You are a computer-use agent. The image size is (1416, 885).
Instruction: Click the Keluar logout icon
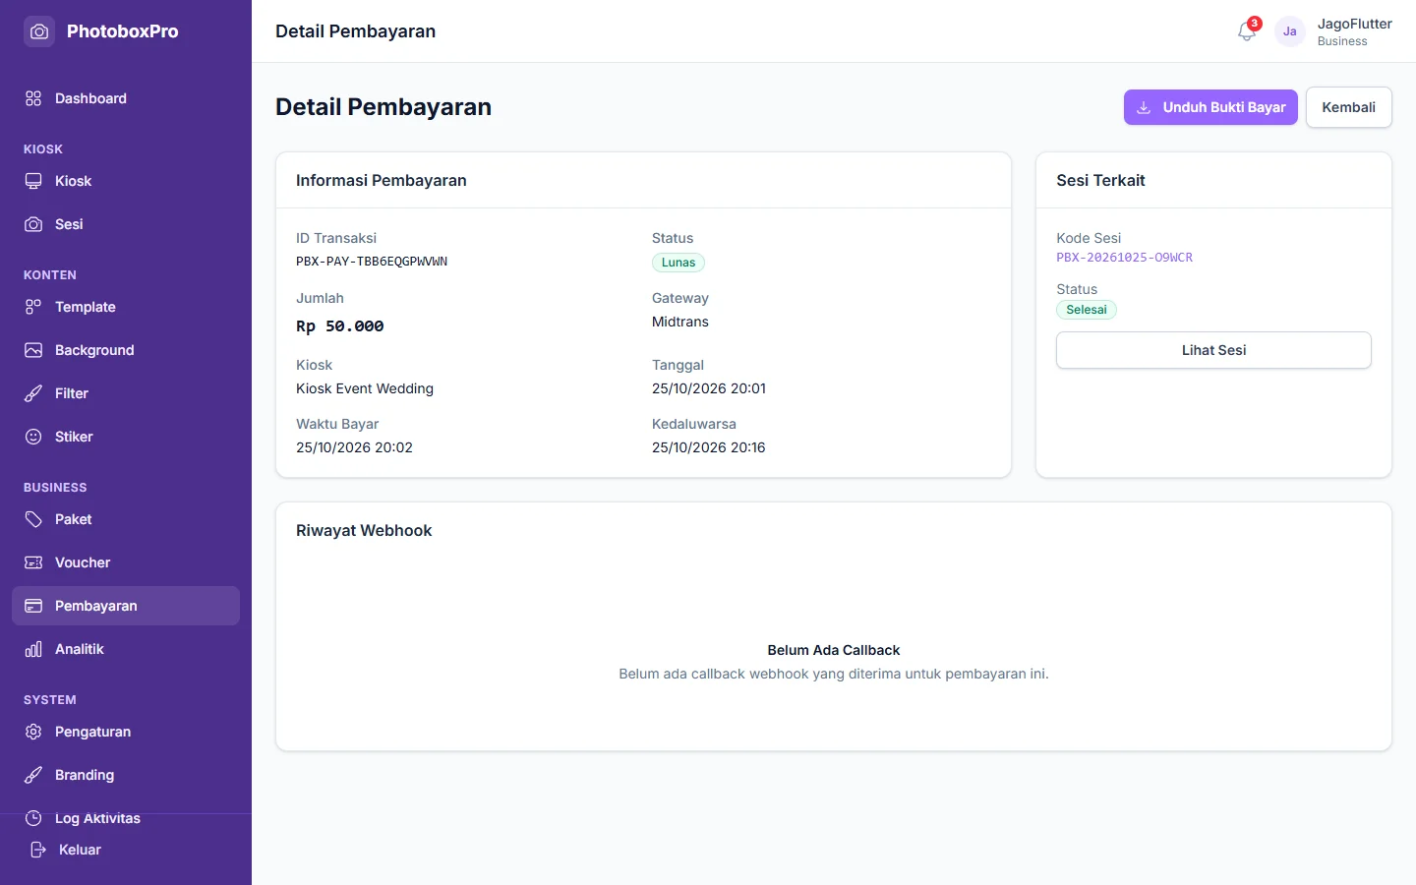tap(37, 850)
